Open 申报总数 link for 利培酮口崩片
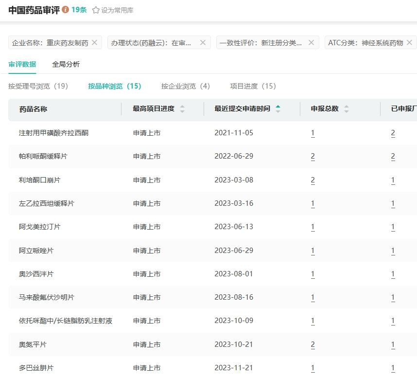The width and height of the screenshot is (417, 379). tap(313, 180)
